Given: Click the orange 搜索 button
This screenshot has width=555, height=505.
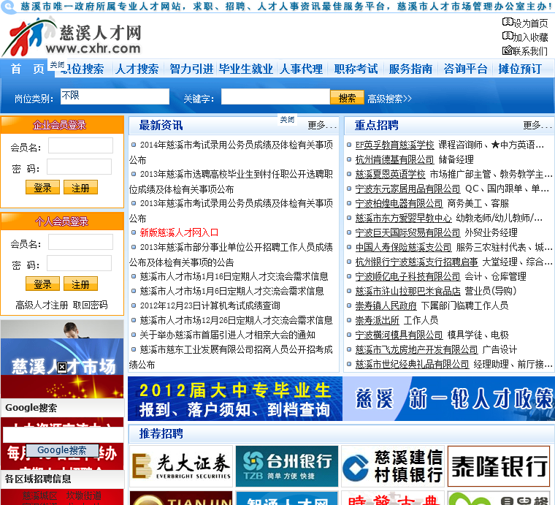Looking at the screenshot, I should coord(347,98).
